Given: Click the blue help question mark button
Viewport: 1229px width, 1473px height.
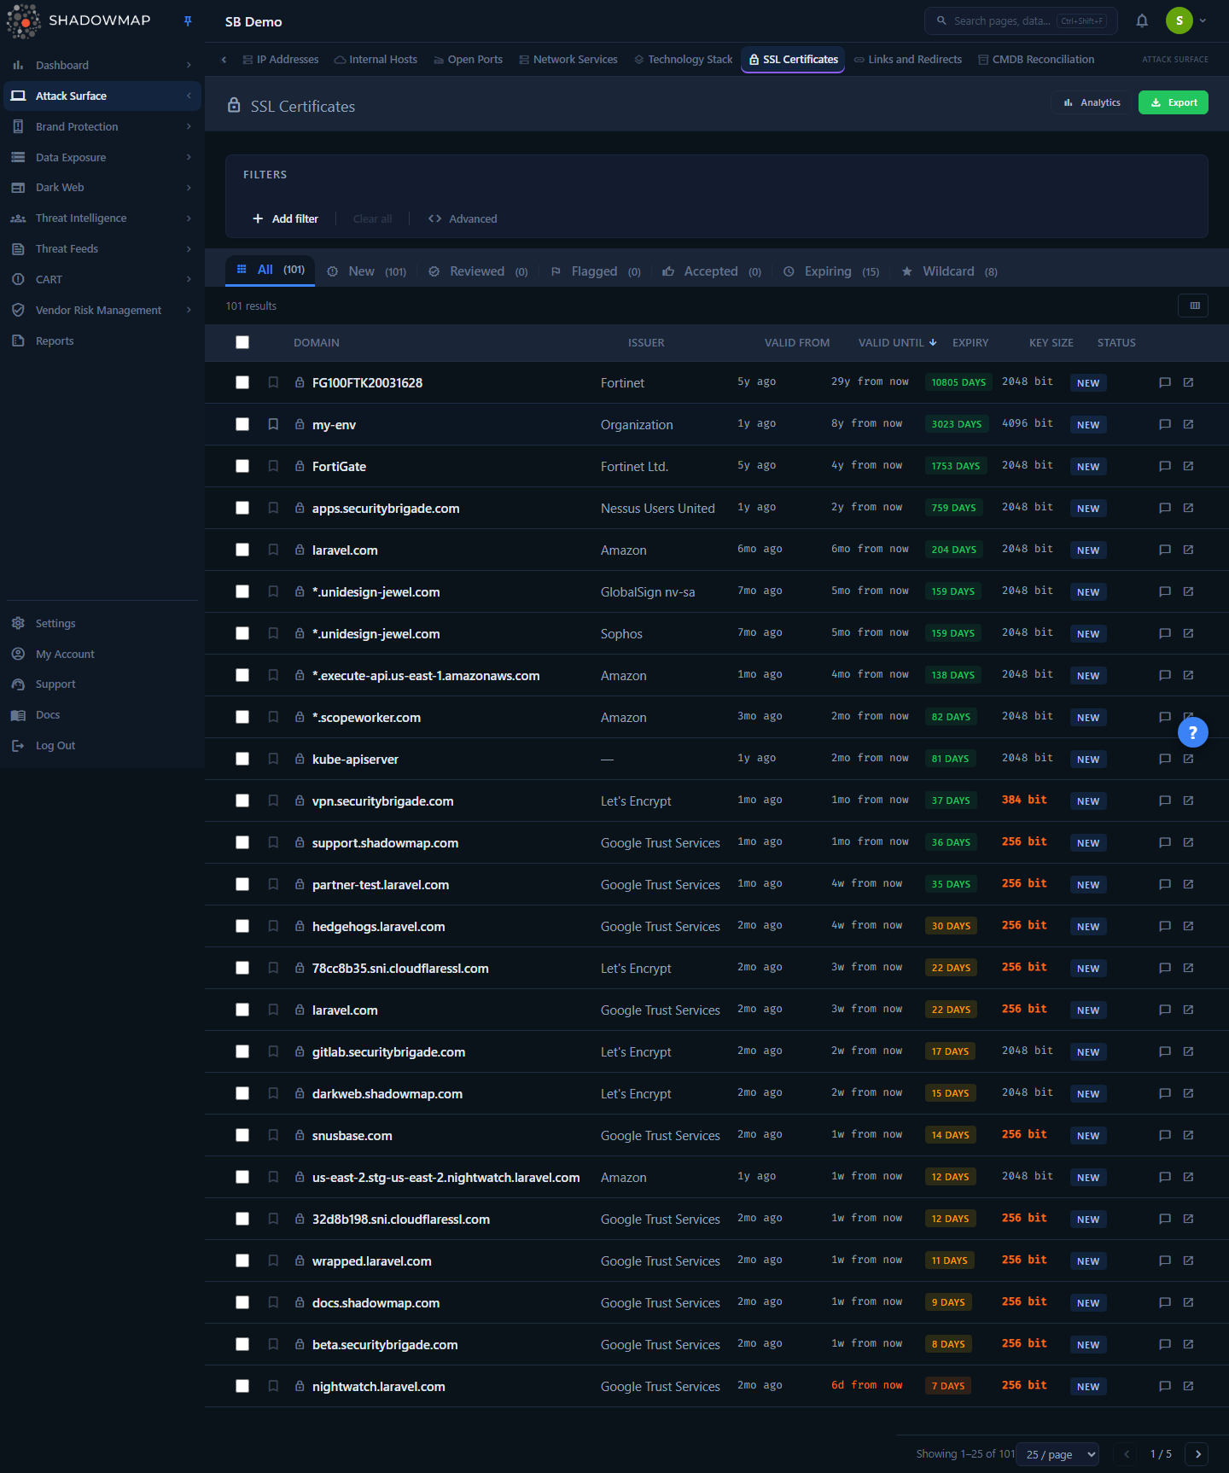Looking at the screenshot, I should (1192, 732).
